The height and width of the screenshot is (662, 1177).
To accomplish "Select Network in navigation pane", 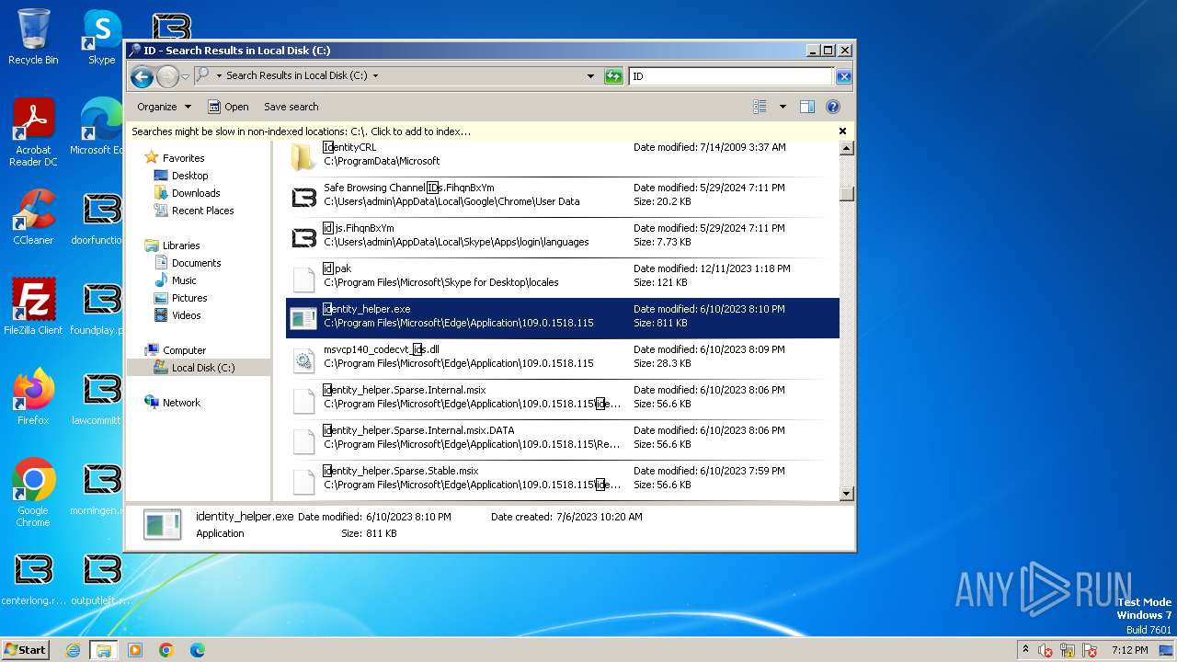I will click(181, 403).
